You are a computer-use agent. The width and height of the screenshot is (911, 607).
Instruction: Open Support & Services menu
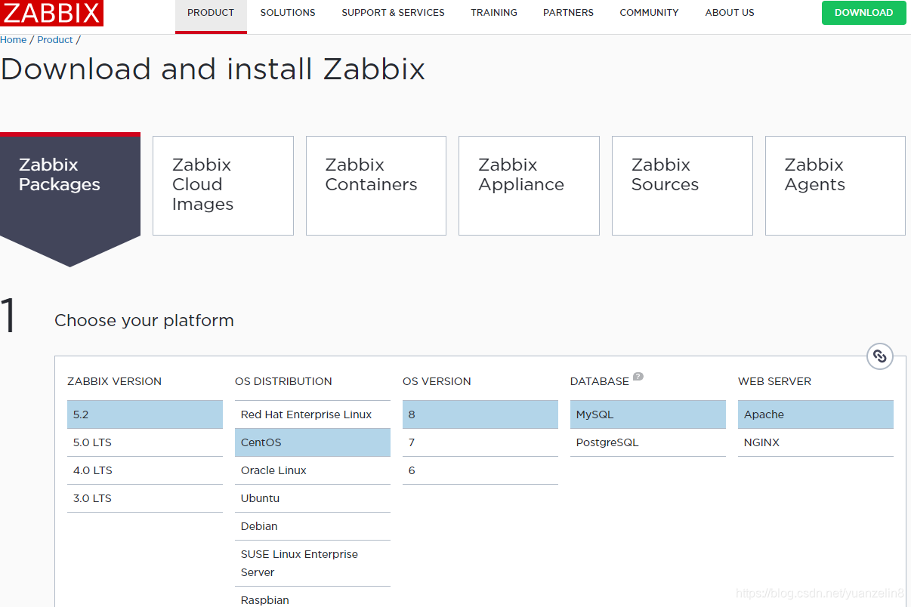click(393, 13)
